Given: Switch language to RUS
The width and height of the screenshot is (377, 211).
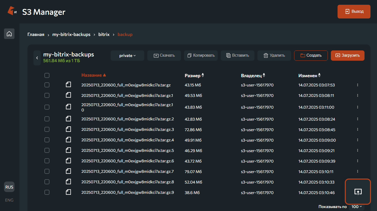Looking at the screenshot, I should (9, 187).
